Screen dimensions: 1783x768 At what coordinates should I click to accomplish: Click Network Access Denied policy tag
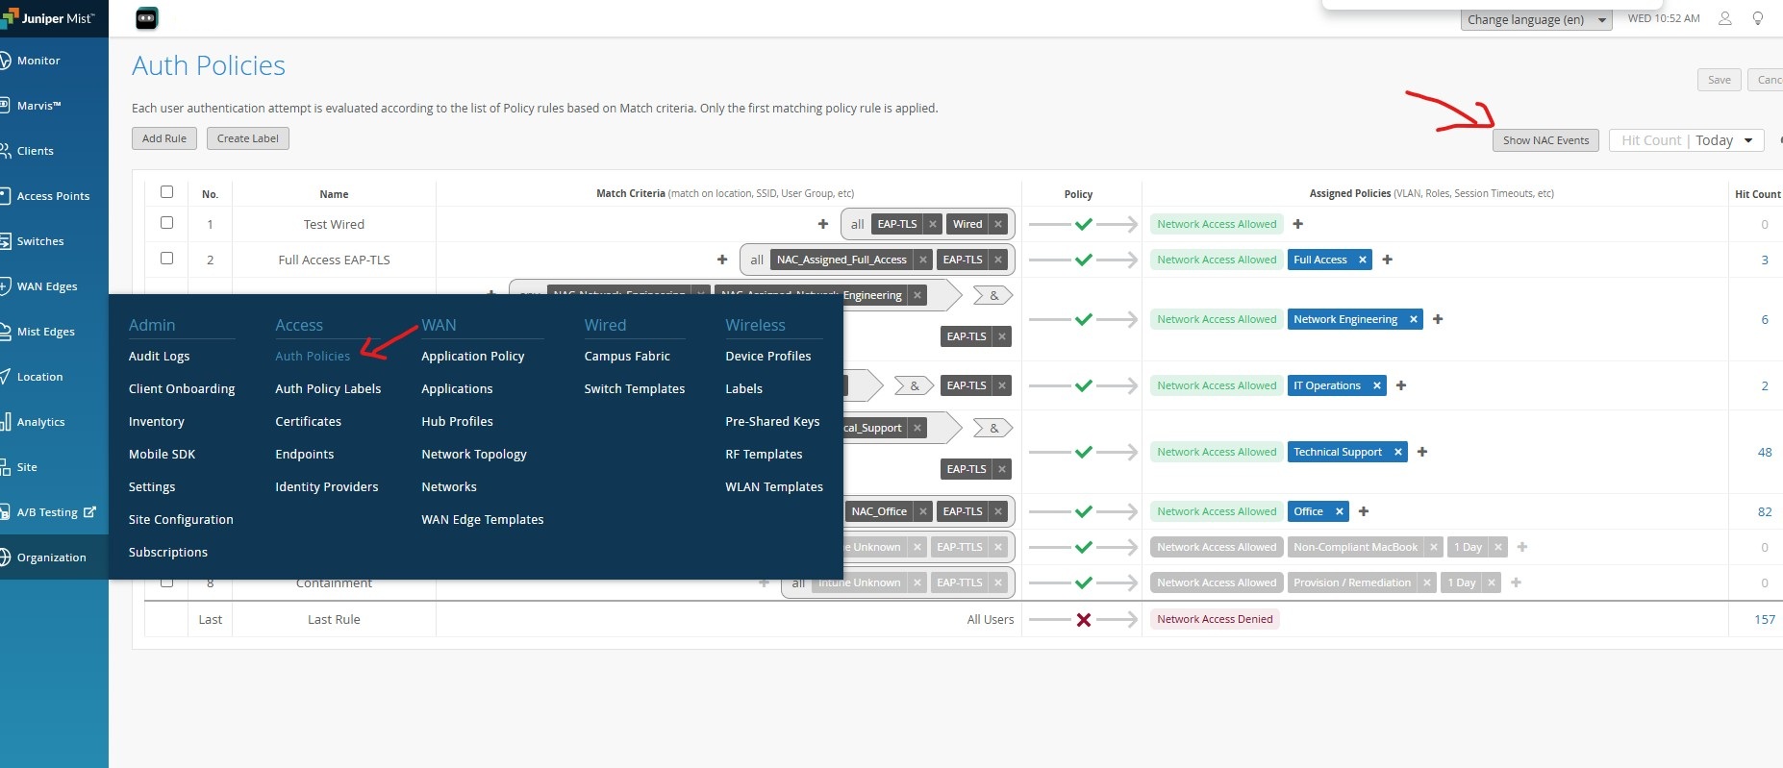(1215, 619)
